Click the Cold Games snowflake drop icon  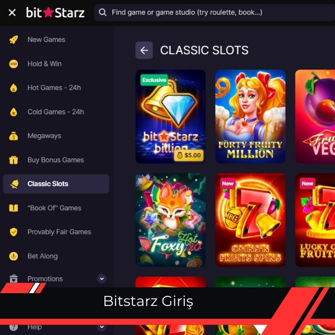tap(13, 112)
